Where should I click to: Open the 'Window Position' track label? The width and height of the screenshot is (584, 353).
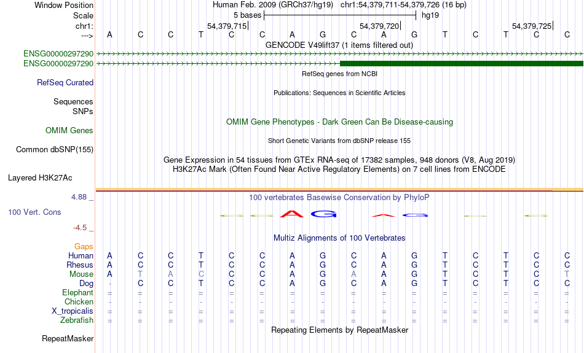(x=64, y=5)
